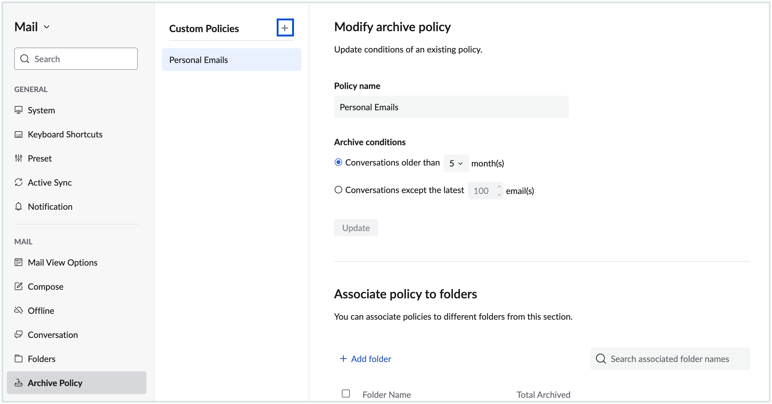Click the Mail View Options layout icon

coord(19,262)
